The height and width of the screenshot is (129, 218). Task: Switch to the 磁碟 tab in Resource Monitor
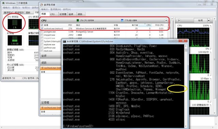(x=72, y=14)
